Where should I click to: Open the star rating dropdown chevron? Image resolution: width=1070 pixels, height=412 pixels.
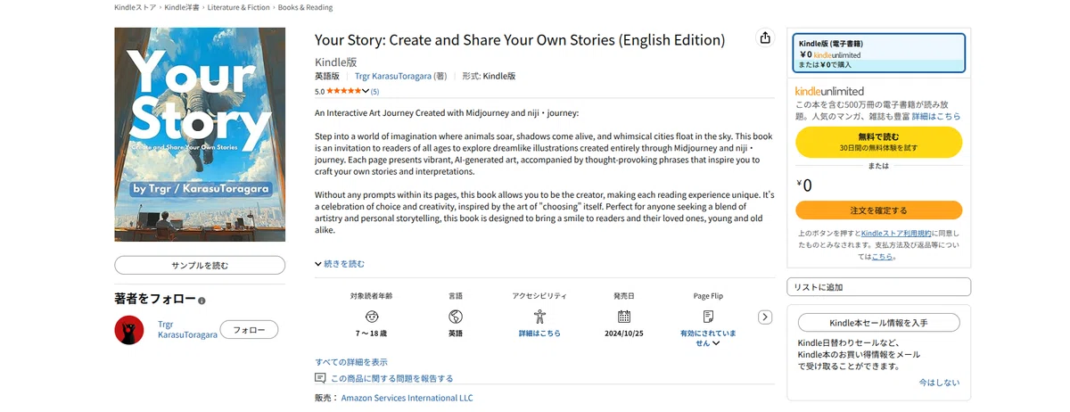(x=366, y=91)
